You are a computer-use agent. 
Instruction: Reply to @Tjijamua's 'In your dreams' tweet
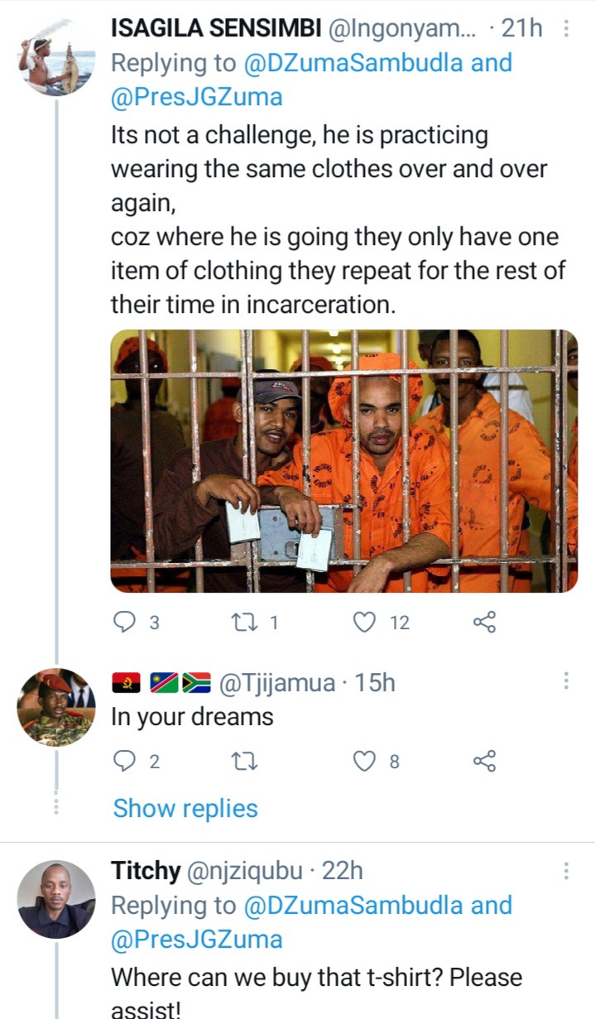click(123, 761)
